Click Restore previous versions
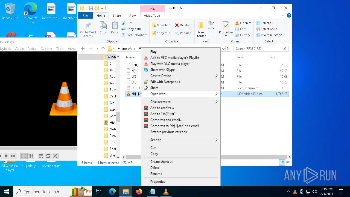 click(x=180, y=132)
